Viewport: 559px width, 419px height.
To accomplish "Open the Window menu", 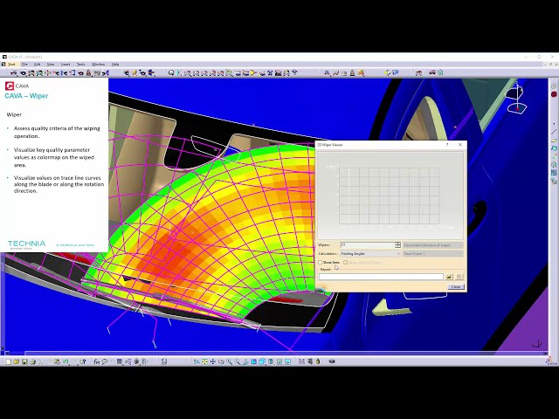I will pos(99,65).
